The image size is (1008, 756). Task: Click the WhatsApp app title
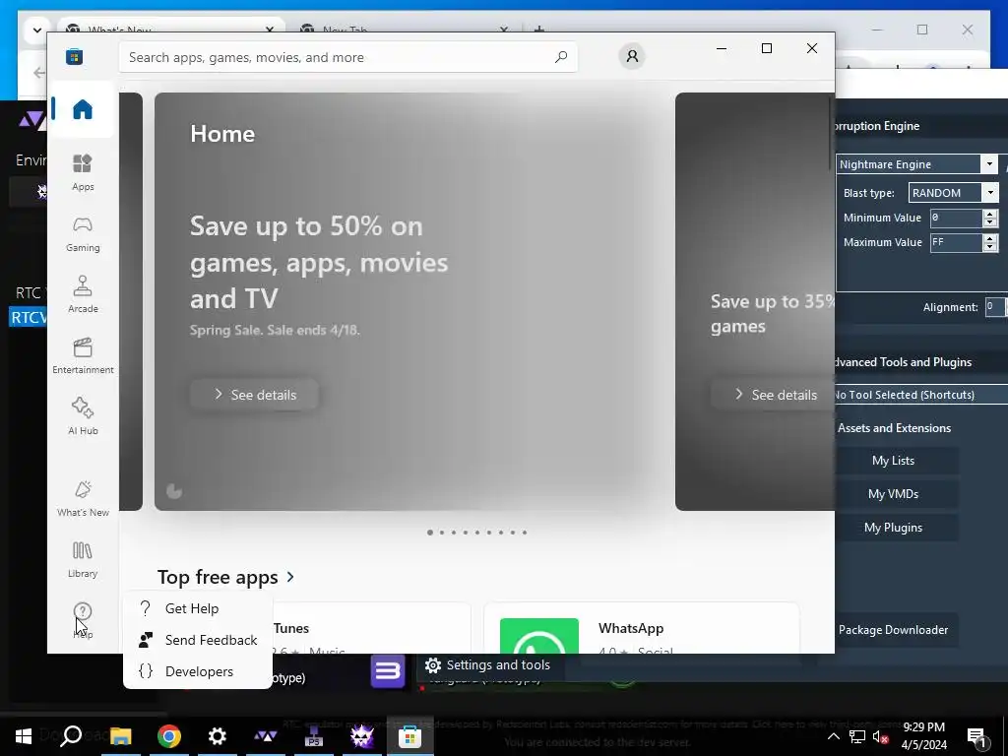pos(631,628)
